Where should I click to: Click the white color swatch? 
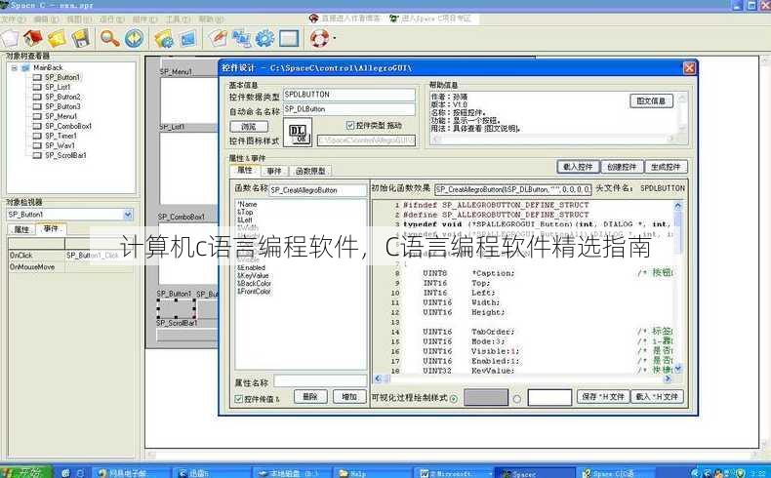(549, 397)
